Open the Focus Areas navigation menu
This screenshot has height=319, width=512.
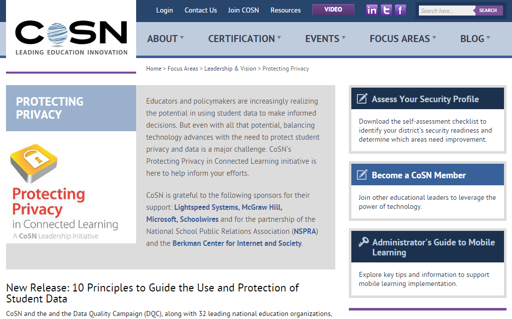pos(402,39)
